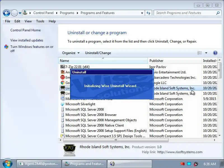This screenshot has width=224, height=168.
Task: Click the Uninstall/Change button
Action: click(98, 53)
